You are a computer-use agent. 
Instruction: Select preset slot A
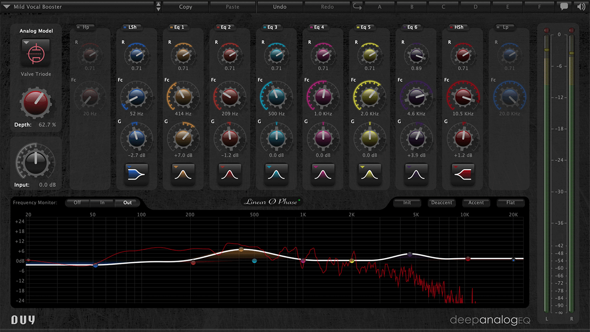379,6
